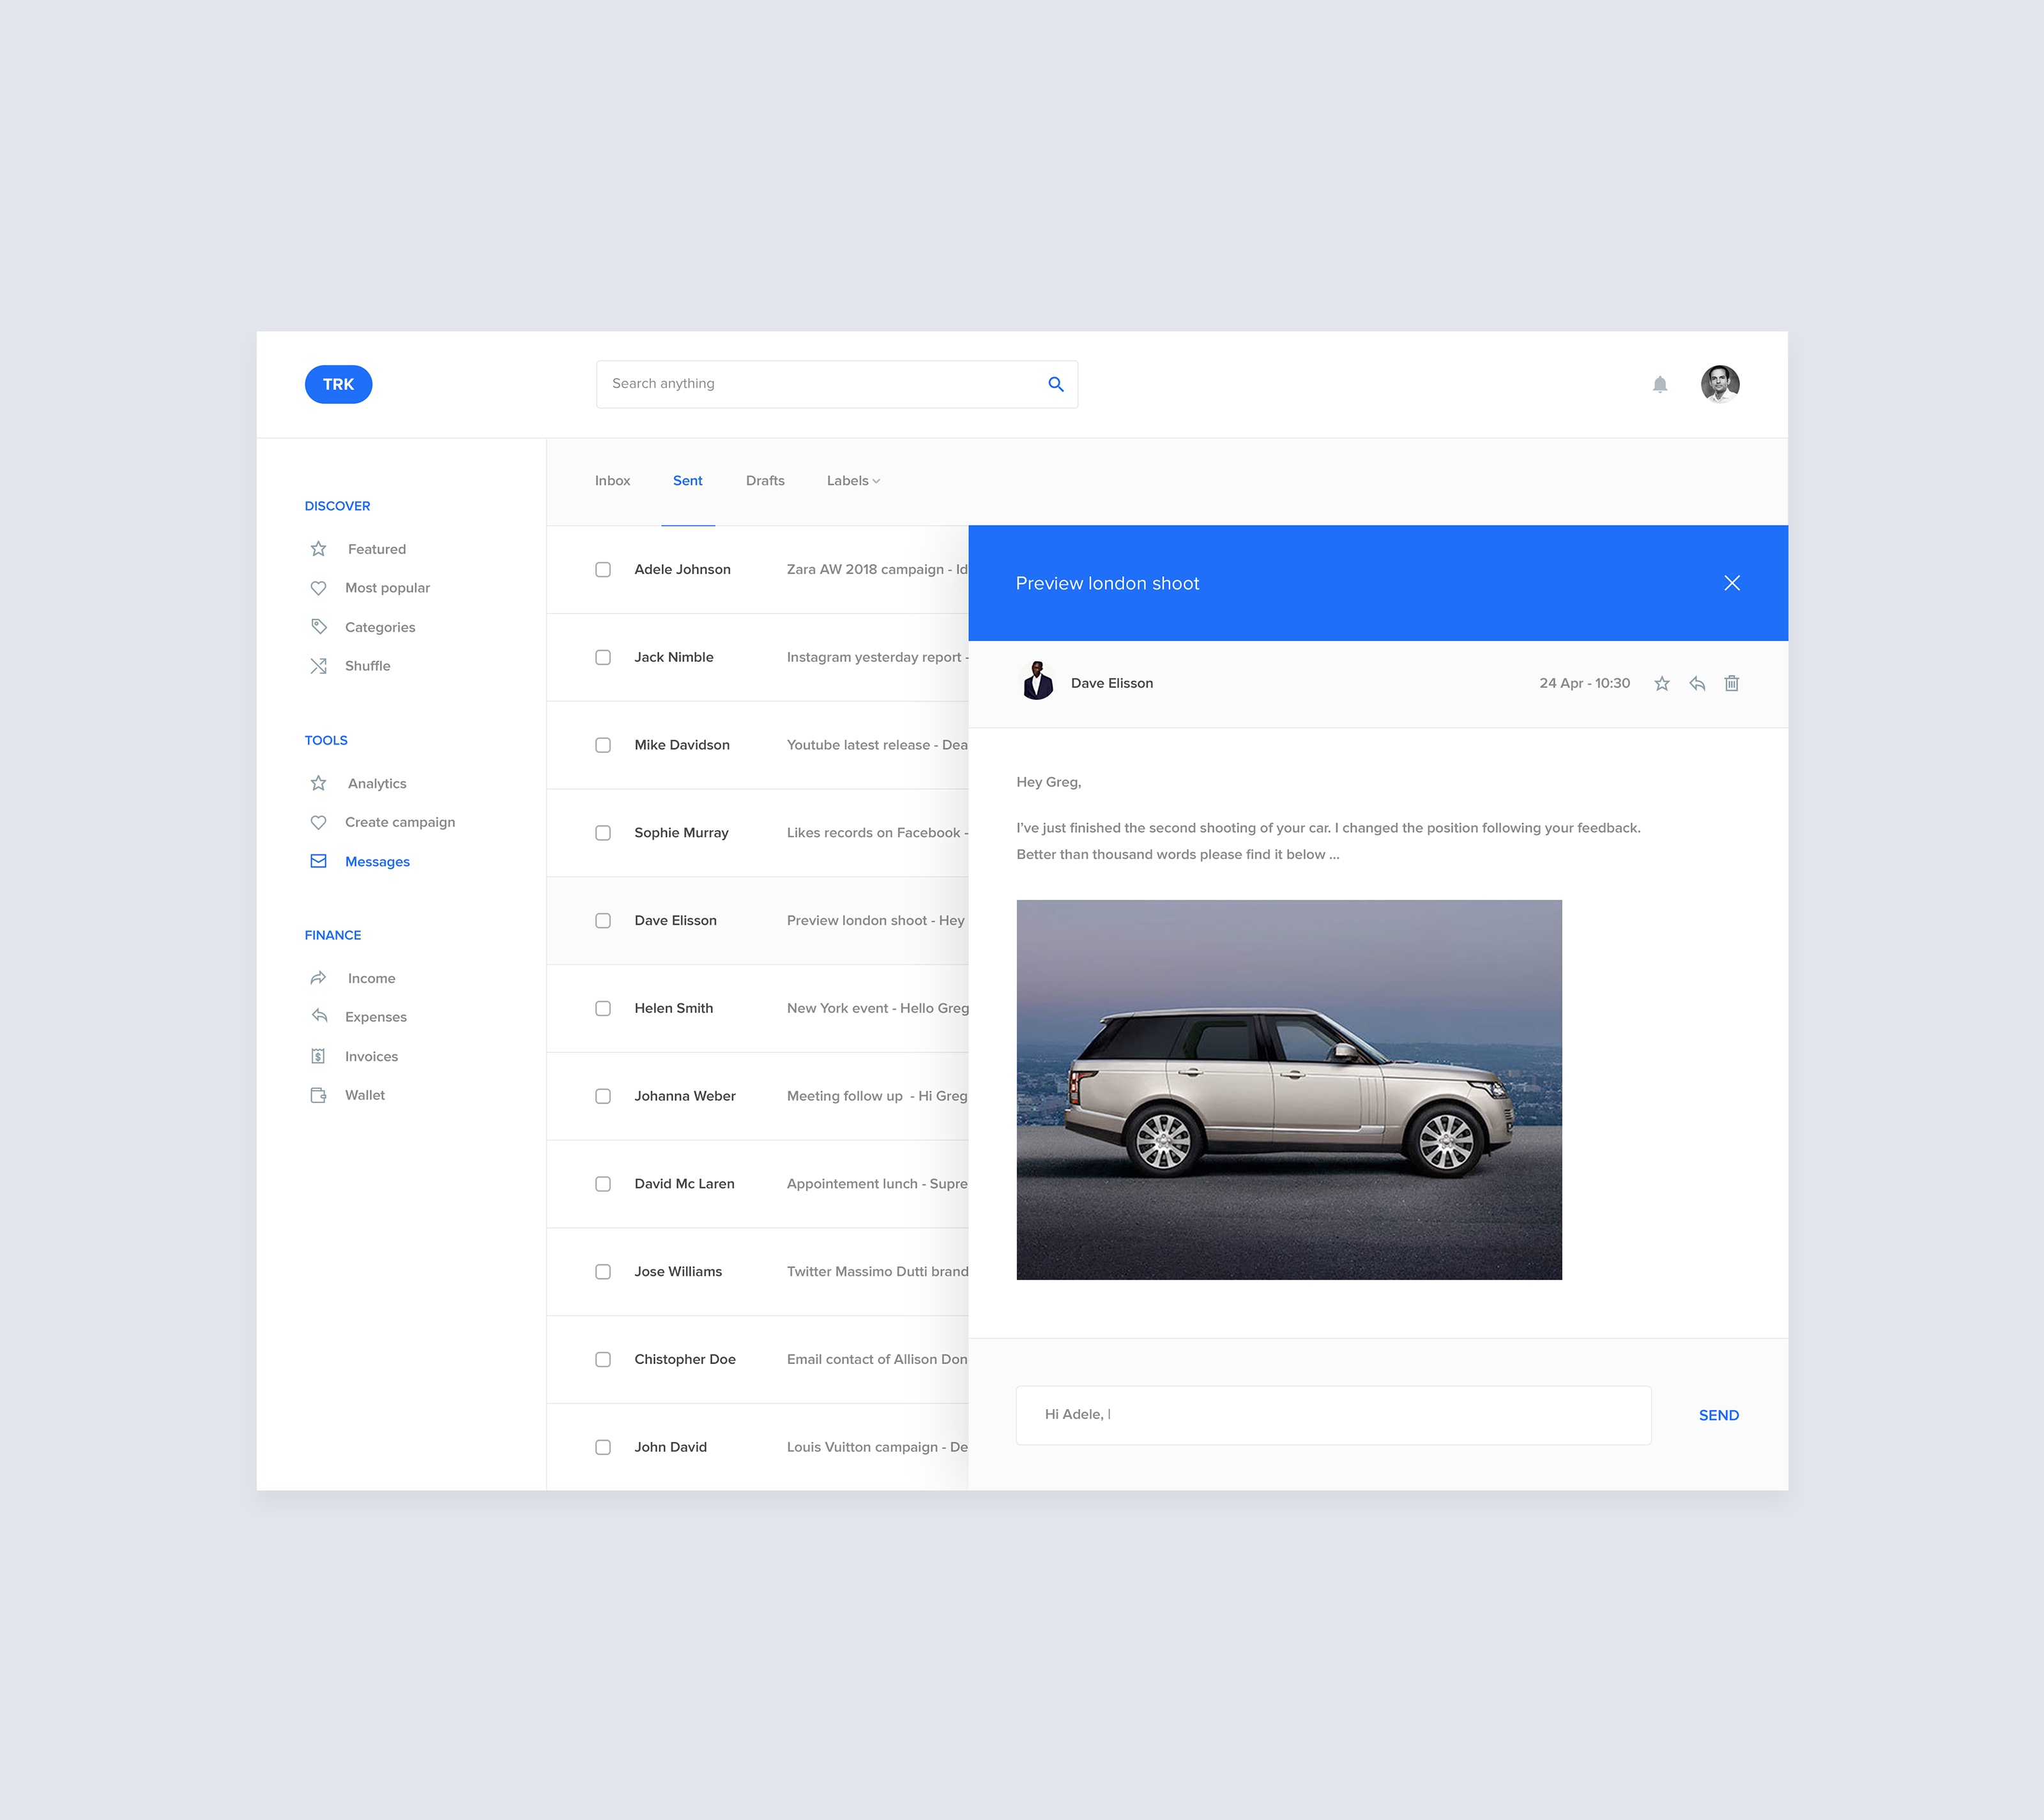This screenshot has width=2044, height=1820.
Task: Click the Shuffle icon under Discover
Action: coord(318,666)
